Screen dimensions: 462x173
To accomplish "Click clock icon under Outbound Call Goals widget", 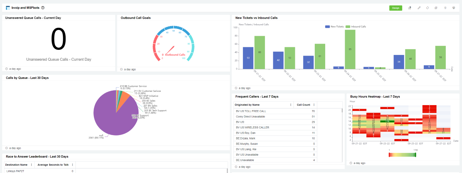I will pyautogui.click(x=121, y=69).
